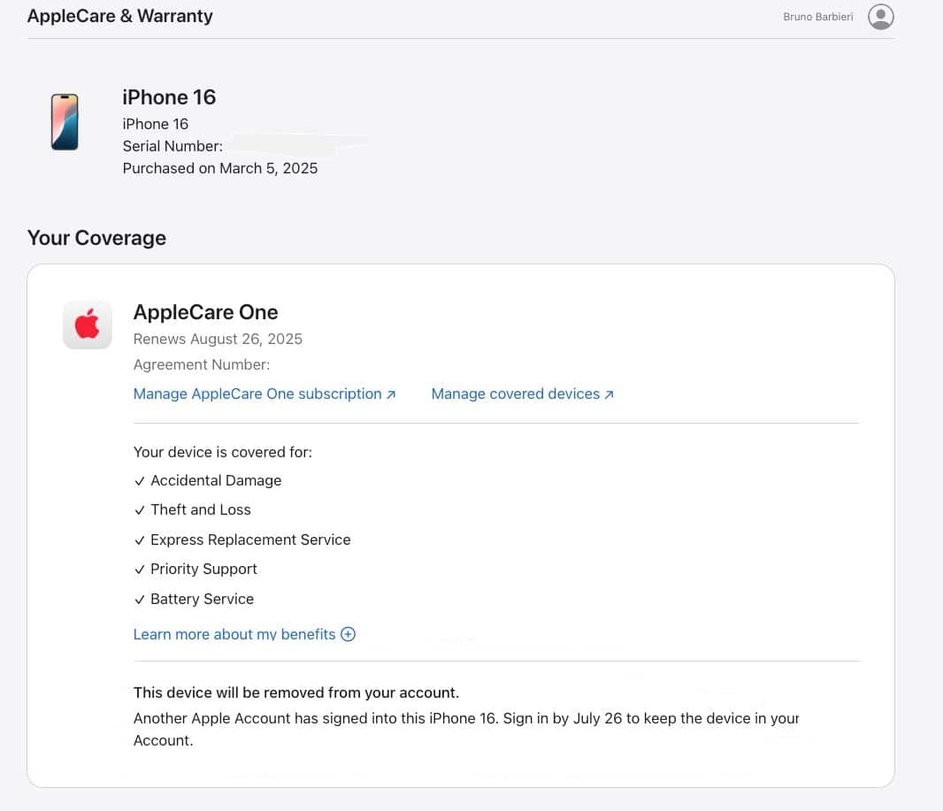Click Renews August 26, 2025 text
The image size is (943, 811).
tap(218, 339)
